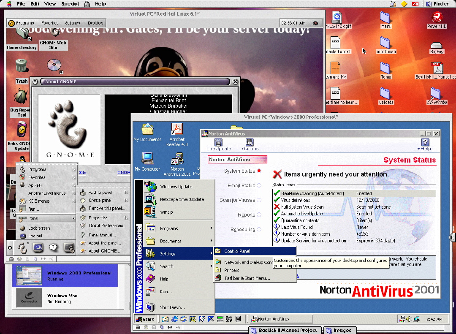Expand Search submenu in Windows Start menu
456x334 pixels.
pos(179,266)
